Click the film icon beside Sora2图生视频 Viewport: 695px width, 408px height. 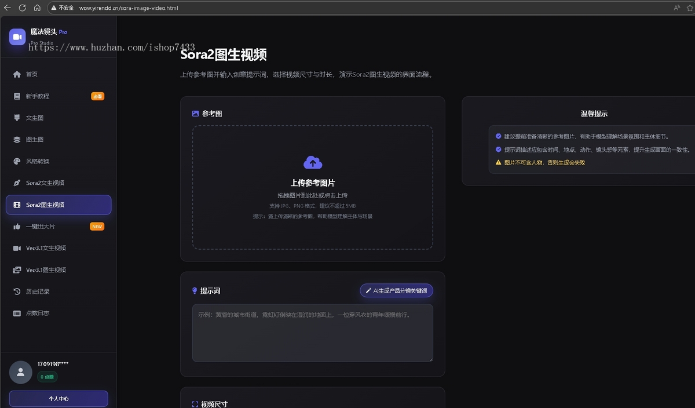point(17,205)
